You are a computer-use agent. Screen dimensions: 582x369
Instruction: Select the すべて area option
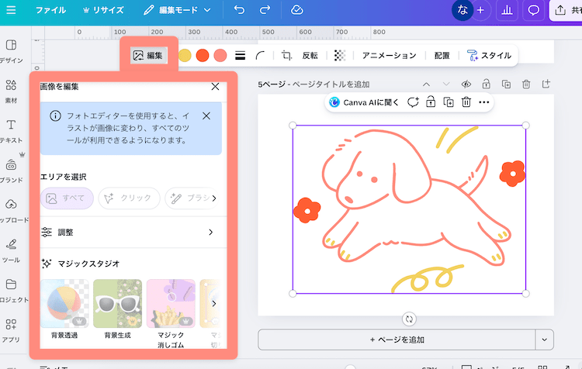[67, 198]
